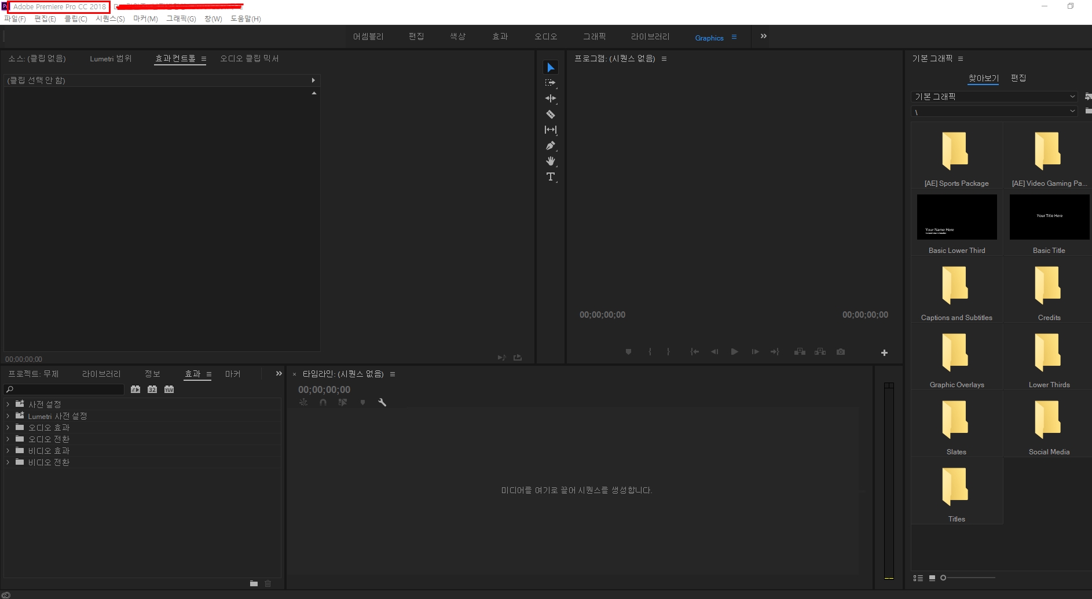1092x599 pixels.
Task: Toggle timeline Snap magnet icon
Action: coord(323,402)
